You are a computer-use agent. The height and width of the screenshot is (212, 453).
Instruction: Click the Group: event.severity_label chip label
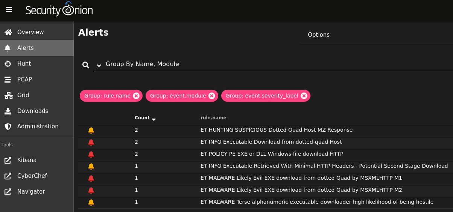262,96
